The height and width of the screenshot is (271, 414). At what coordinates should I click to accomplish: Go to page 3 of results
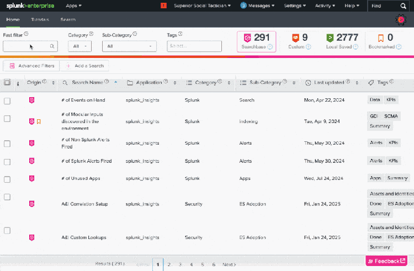pos(180,265)
